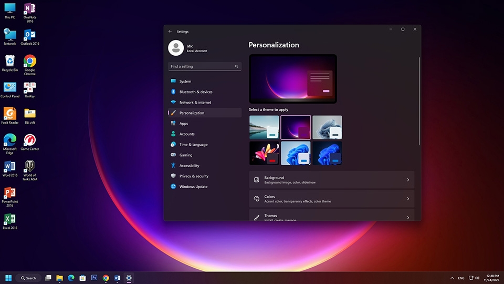Open Colors settings row
This screenshot has width=504, height=284.
tap(332, 199)
